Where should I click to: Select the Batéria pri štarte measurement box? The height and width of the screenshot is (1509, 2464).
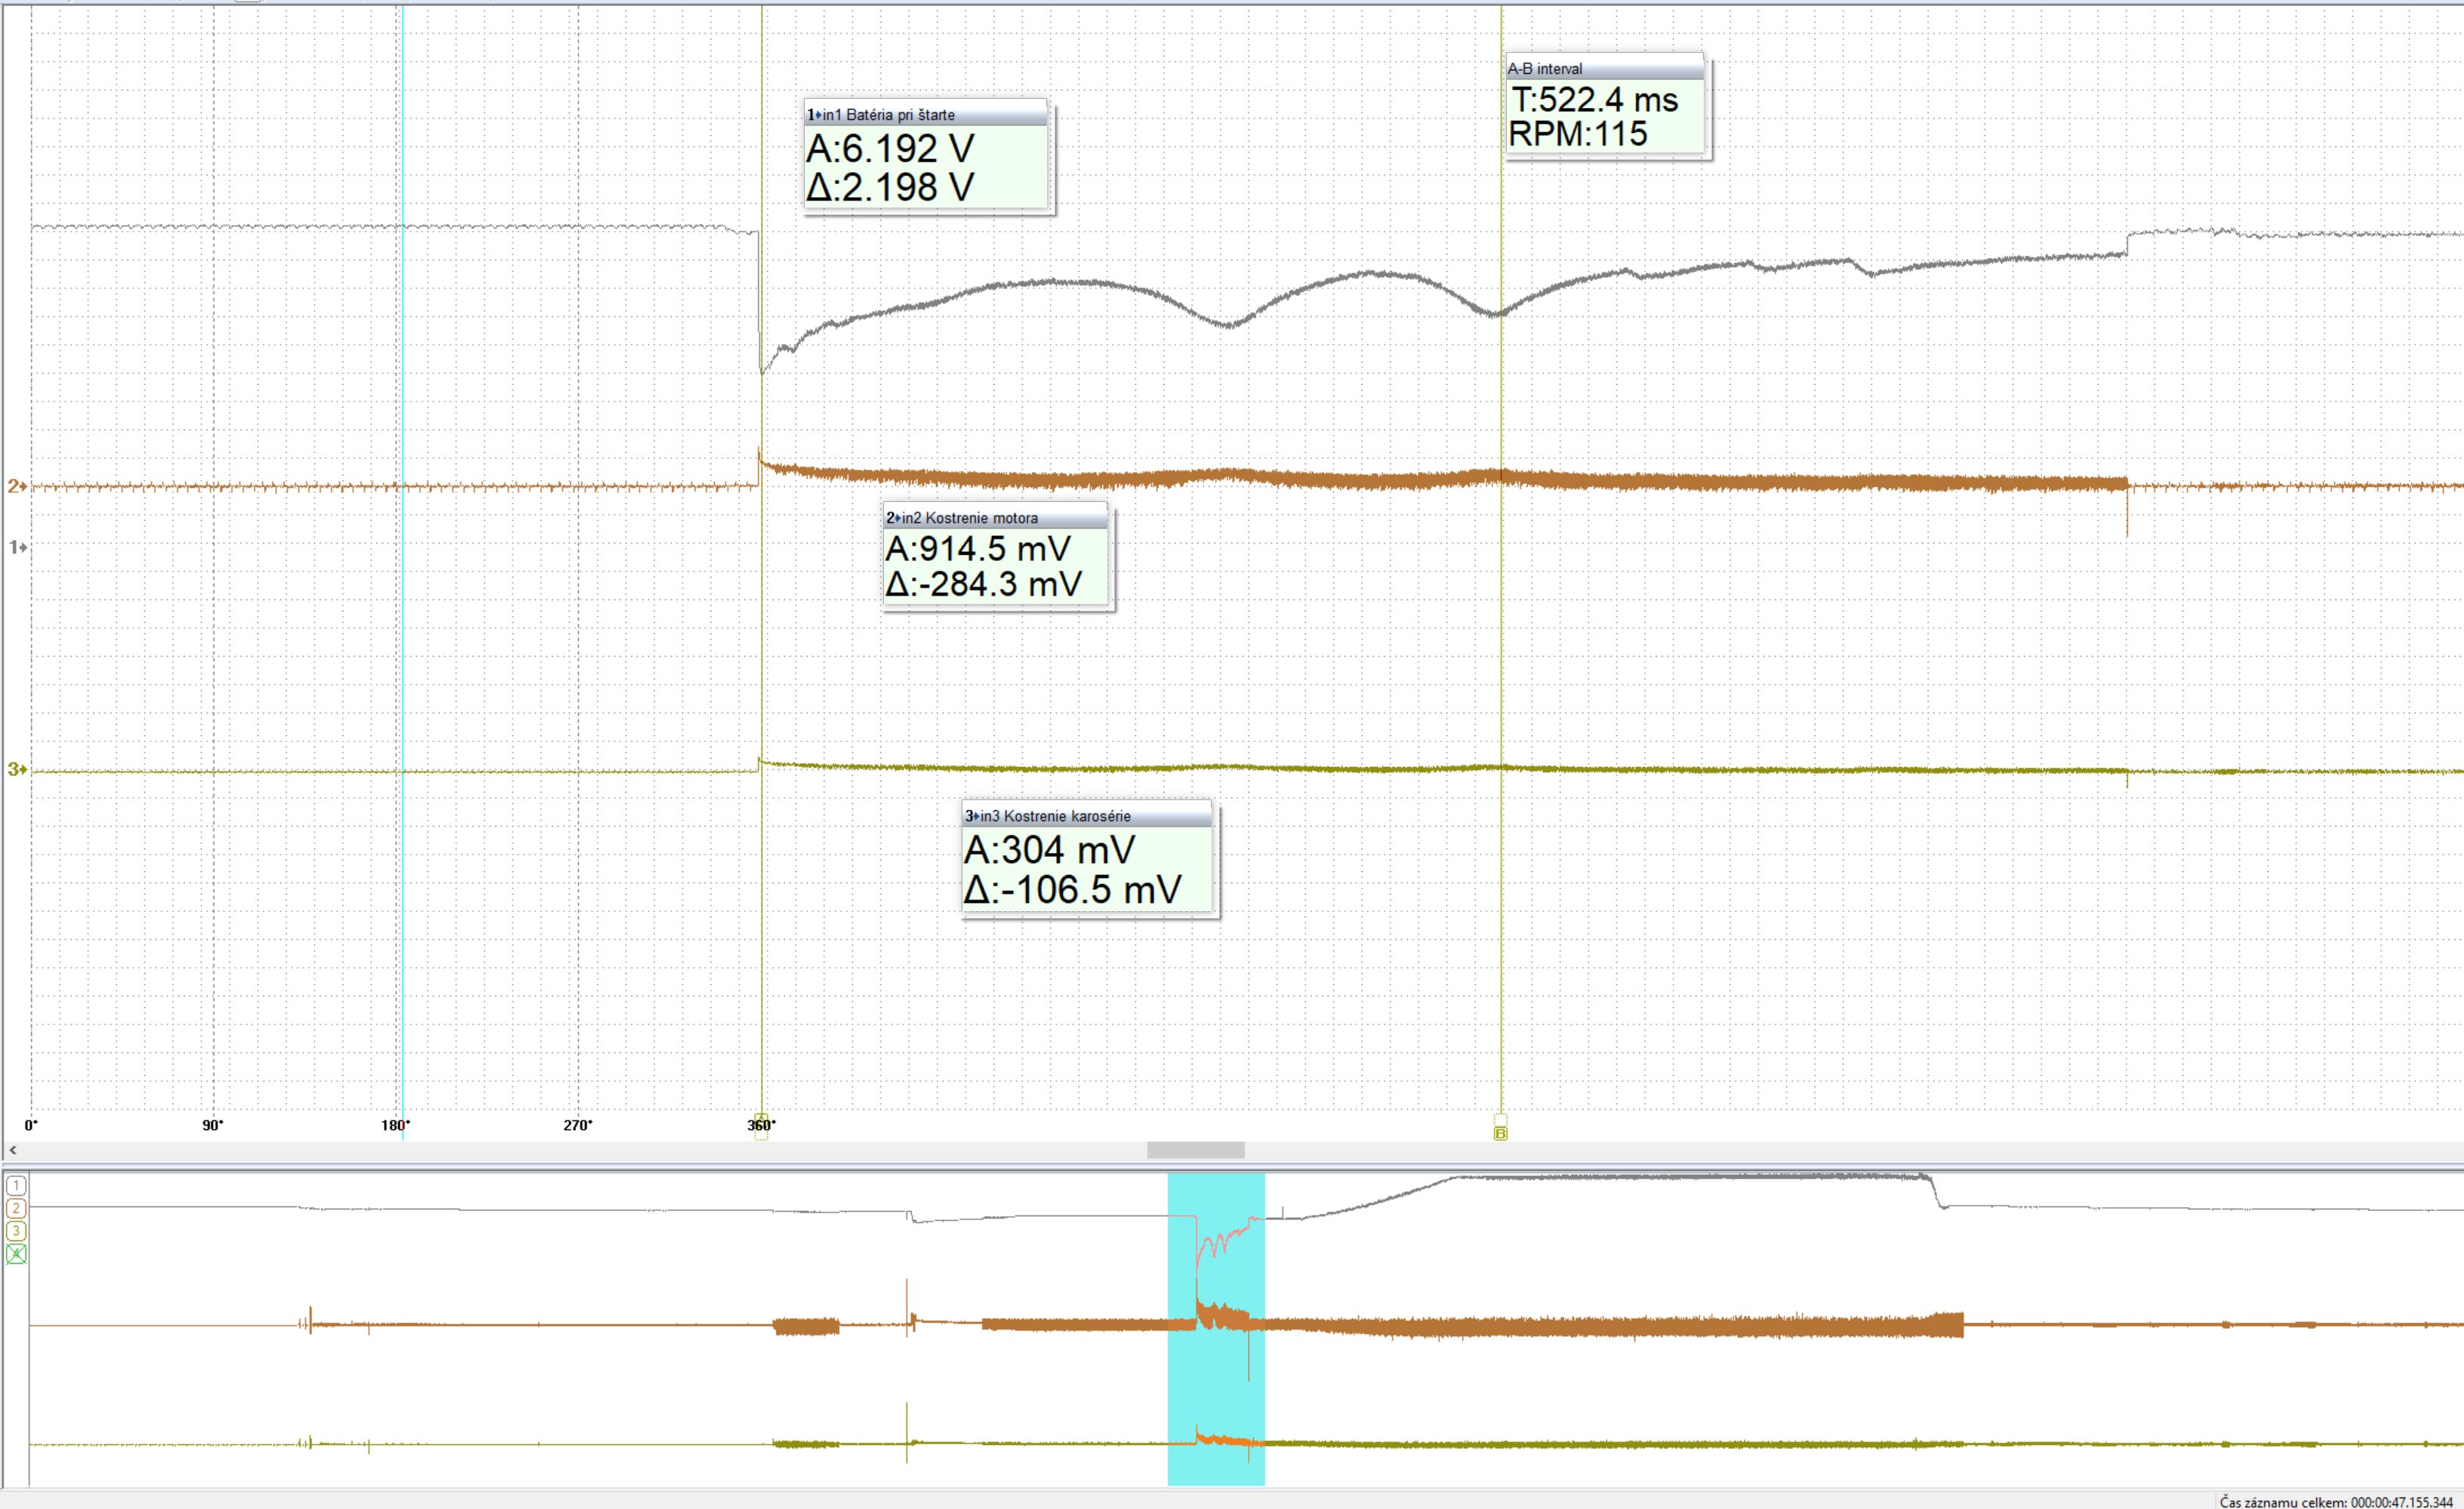tap(925, 114)
